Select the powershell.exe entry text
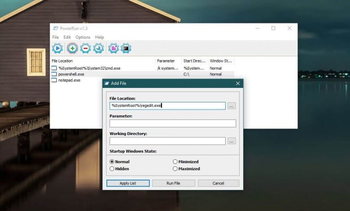Viewport: 350px width, 211px height. coord(71,74)
